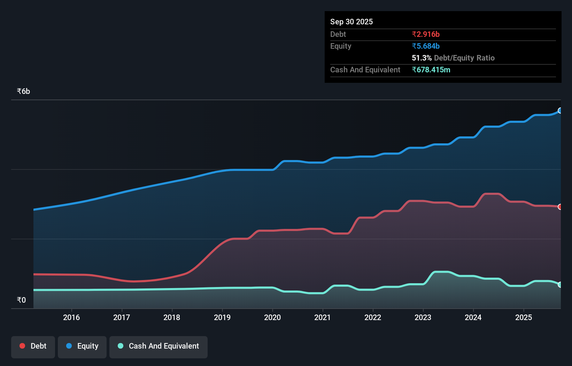Click the 2020 label on the x-axis
This screenshot has width=572, height=366.
[273, 317]
